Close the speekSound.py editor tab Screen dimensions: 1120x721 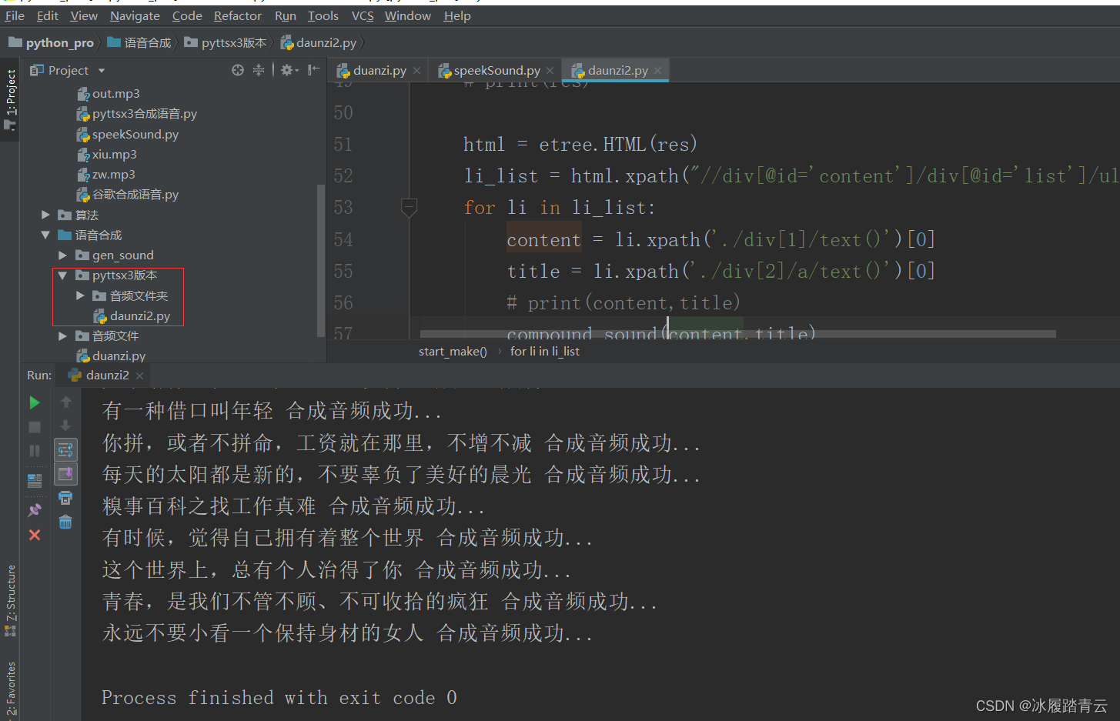coord(550,71)
